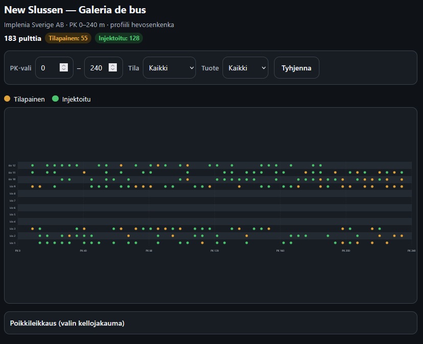The height and width of the screenshot is (344, 423).
Task: Click the first green bolt in row klo 12
Action: tap(33, 165)
